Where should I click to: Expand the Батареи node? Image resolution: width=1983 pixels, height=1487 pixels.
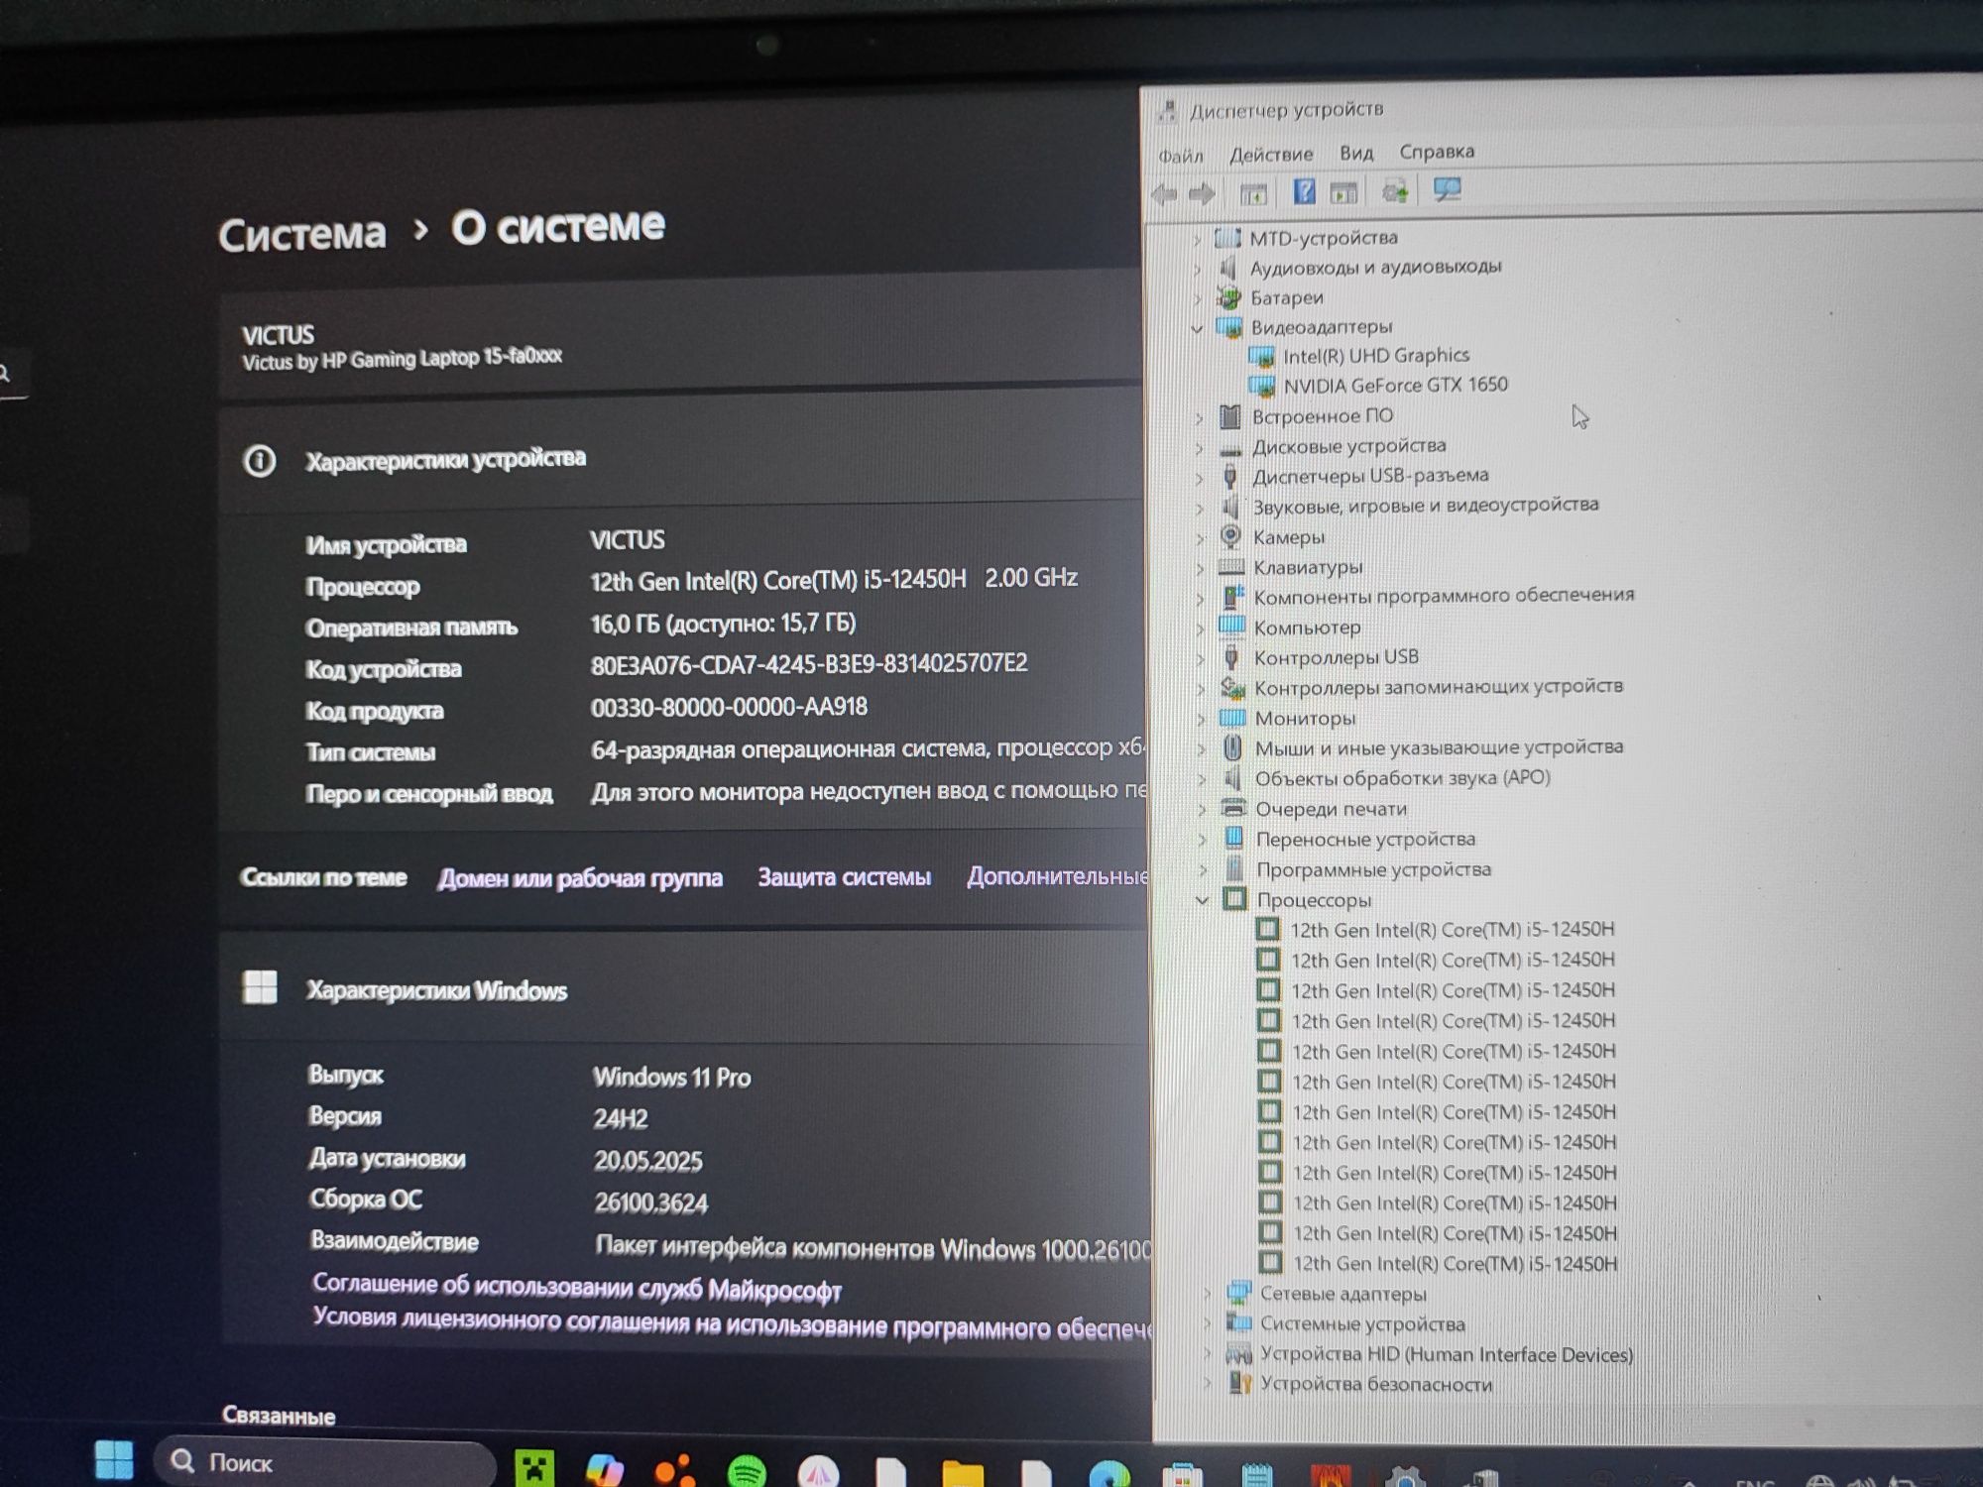tap(1197, 299)
